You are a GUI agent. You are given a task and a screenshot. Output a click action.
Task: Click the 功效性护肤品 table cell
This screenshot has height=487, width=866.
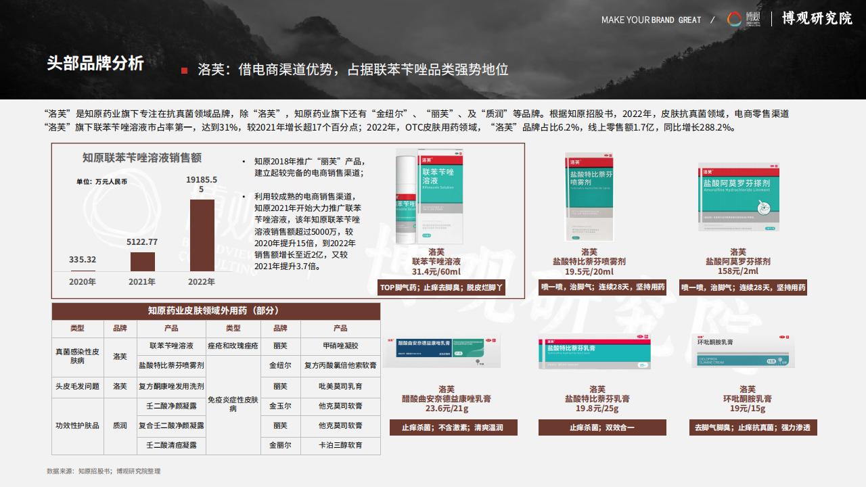(x=77, y=425)
